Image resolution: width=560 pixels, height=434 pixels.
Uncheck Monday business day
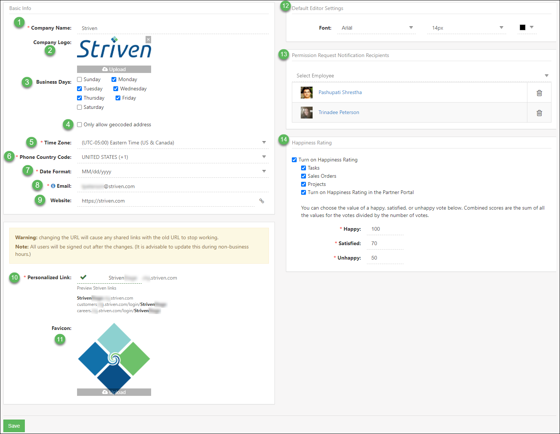114,79
